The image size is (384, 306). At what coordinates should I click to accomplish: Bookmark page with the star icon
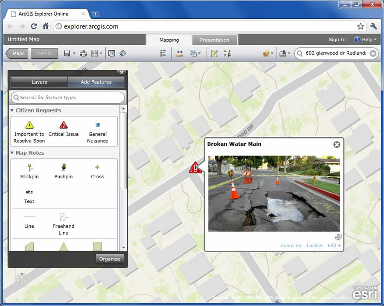(360, 26)
